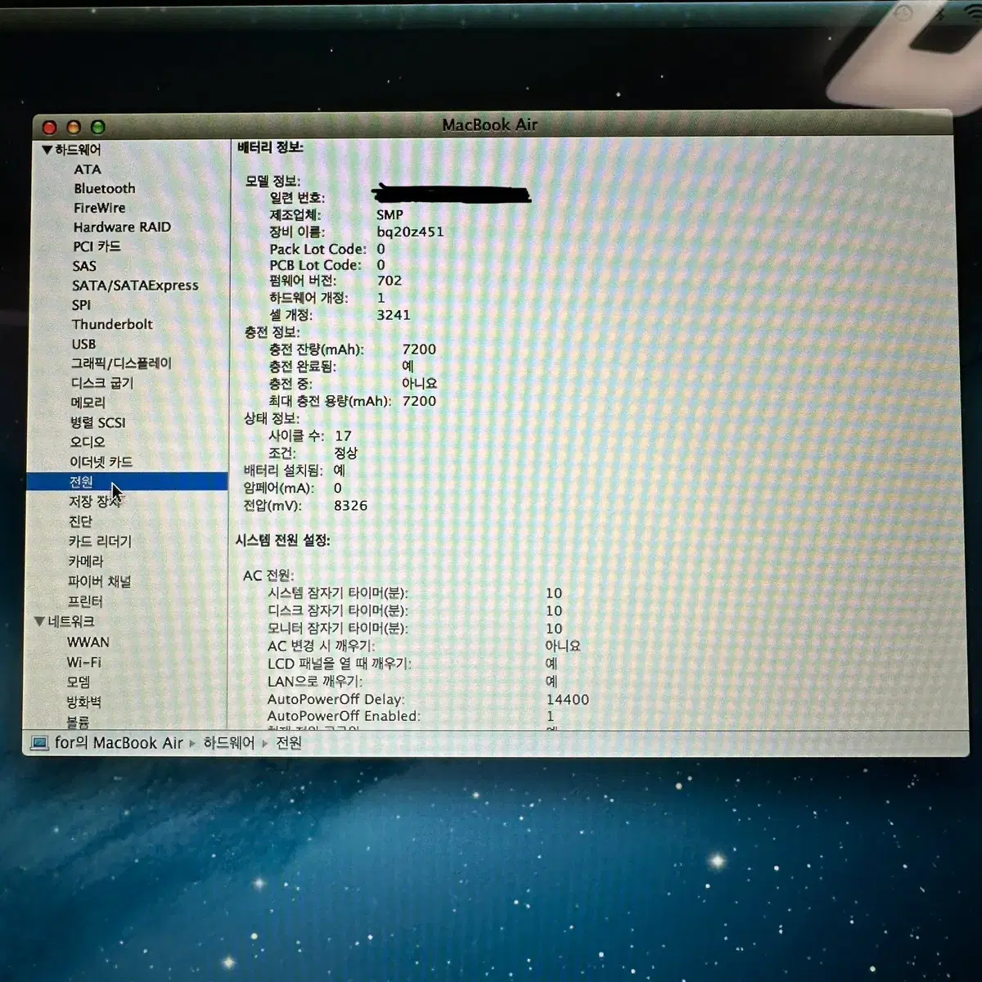
Task: Click the highlighted 전원 sidebar row
Action: point(127,481)
